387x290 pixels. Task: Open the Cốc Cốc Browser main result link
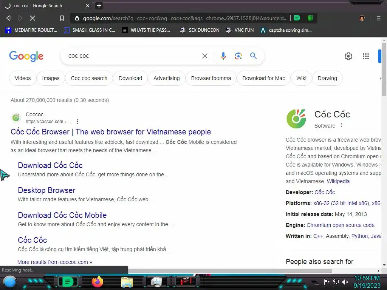[x=111, y=132]
